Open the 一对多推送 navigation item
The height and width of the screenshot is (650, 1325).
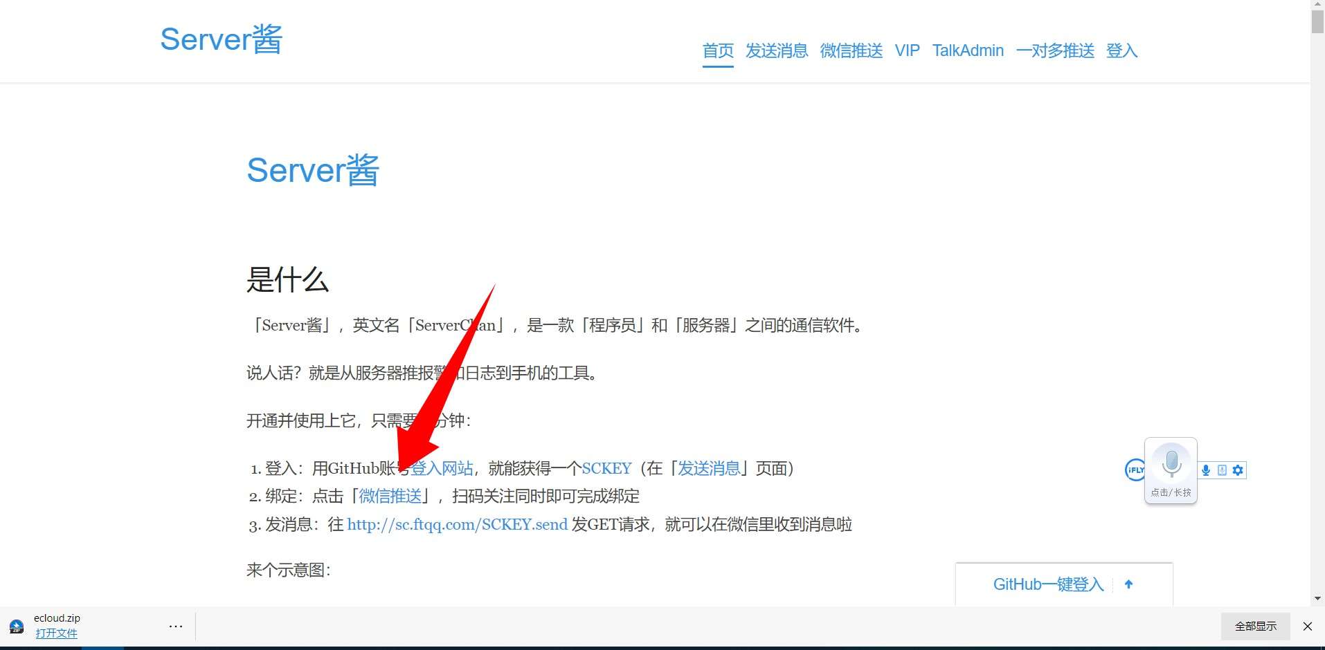click(1055, 50)
